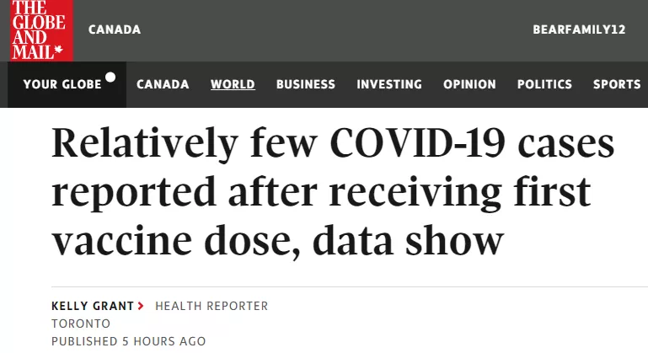The height and width of the screenshot is (353, 648).
Task: Open the Business section
Action: click(305, 84)
